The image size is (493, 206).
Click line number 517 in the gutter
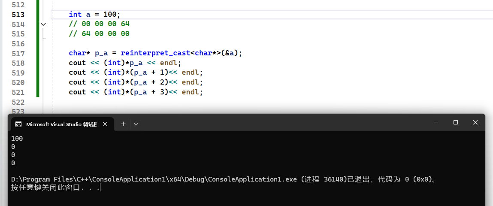click(x=18, y=54)
